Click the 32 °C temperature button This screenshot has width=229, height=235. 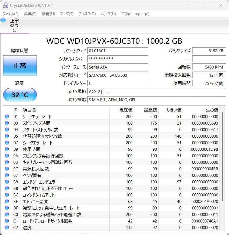point(20,95)
